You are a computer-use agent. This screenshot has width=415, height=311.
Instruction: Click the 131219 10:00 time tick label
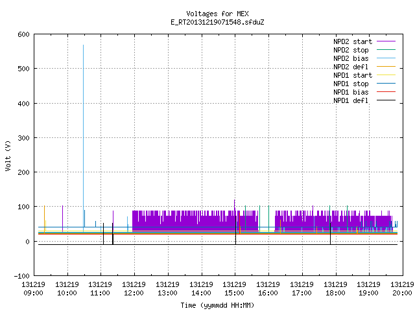[x=67, y=288]
